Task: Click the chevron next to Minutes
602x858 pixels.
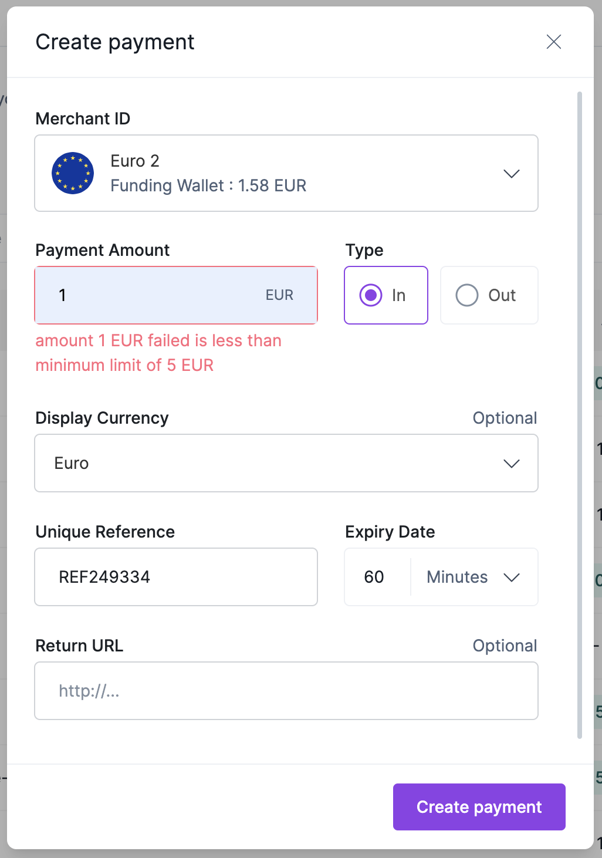Action: tap(512, 577)
